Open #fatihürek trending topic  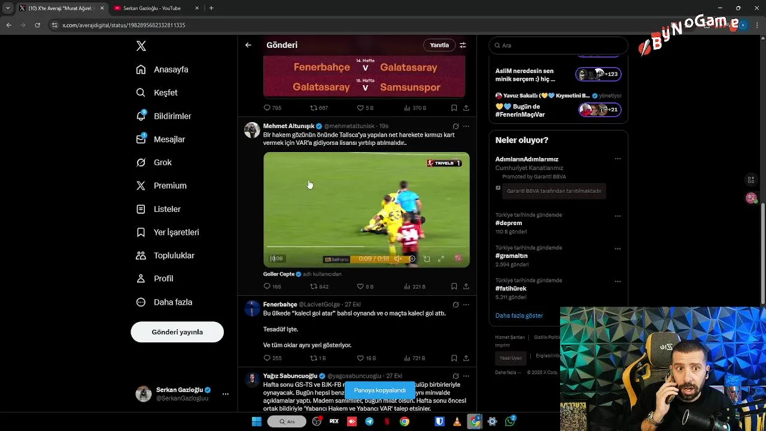pos(511,289)
